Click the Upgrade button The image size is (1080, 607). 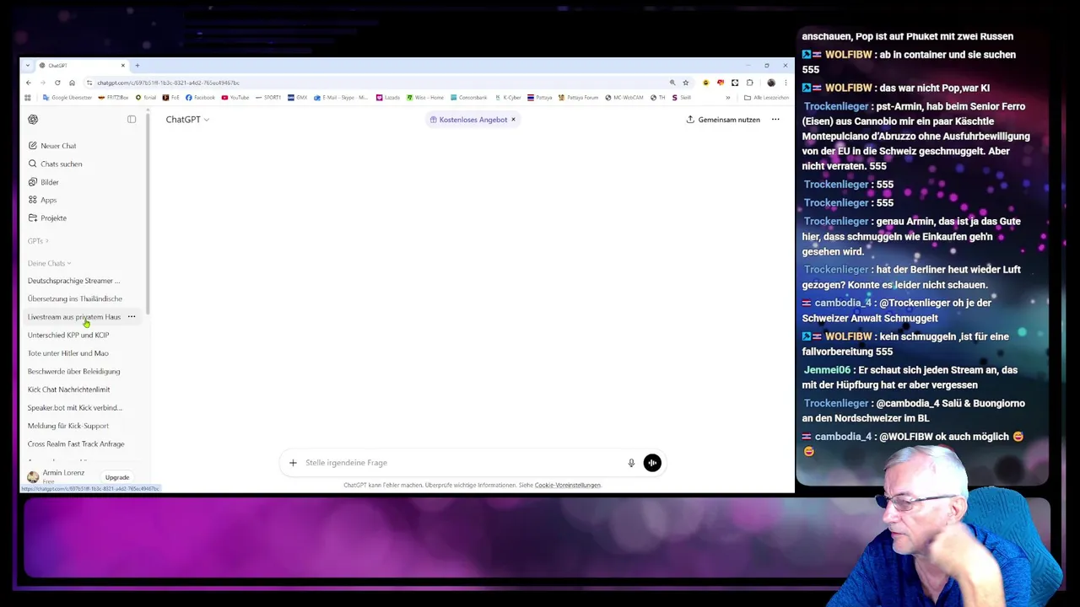pos(117,477)
